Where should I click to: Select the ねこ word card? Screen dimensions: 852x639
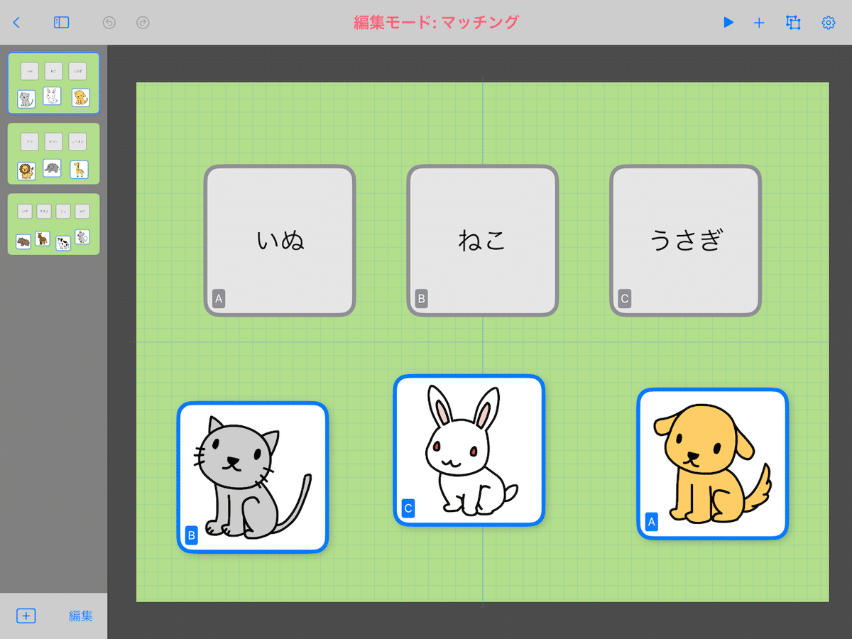[x=483, y=241]
